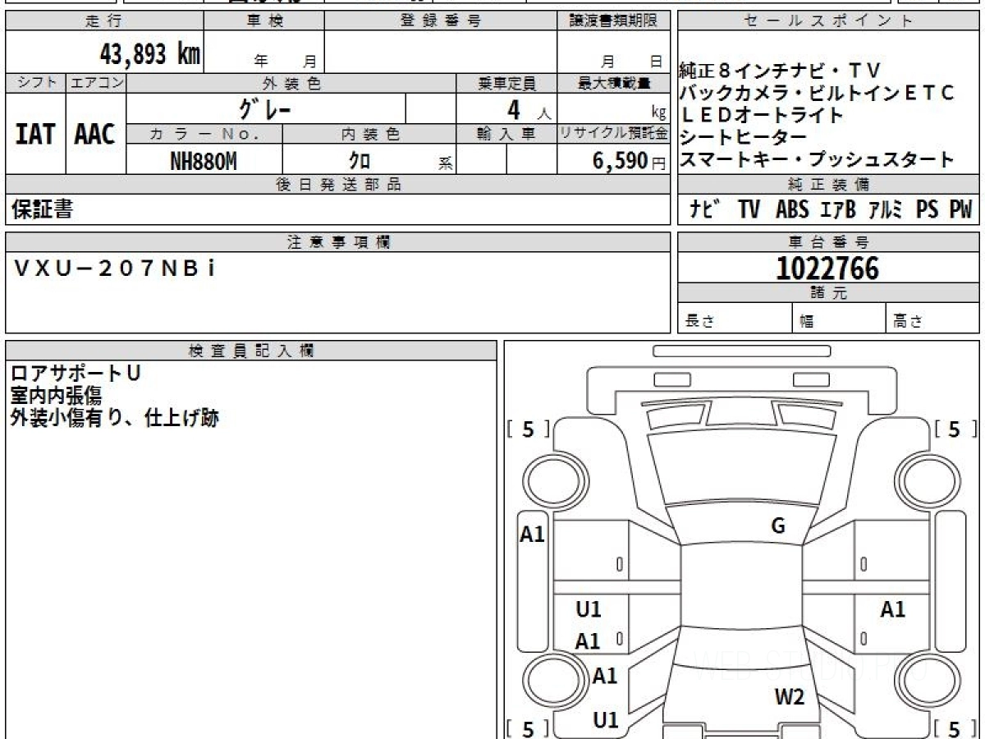Select the seating capacity value 4 人
985x739 pixels.
529,109
